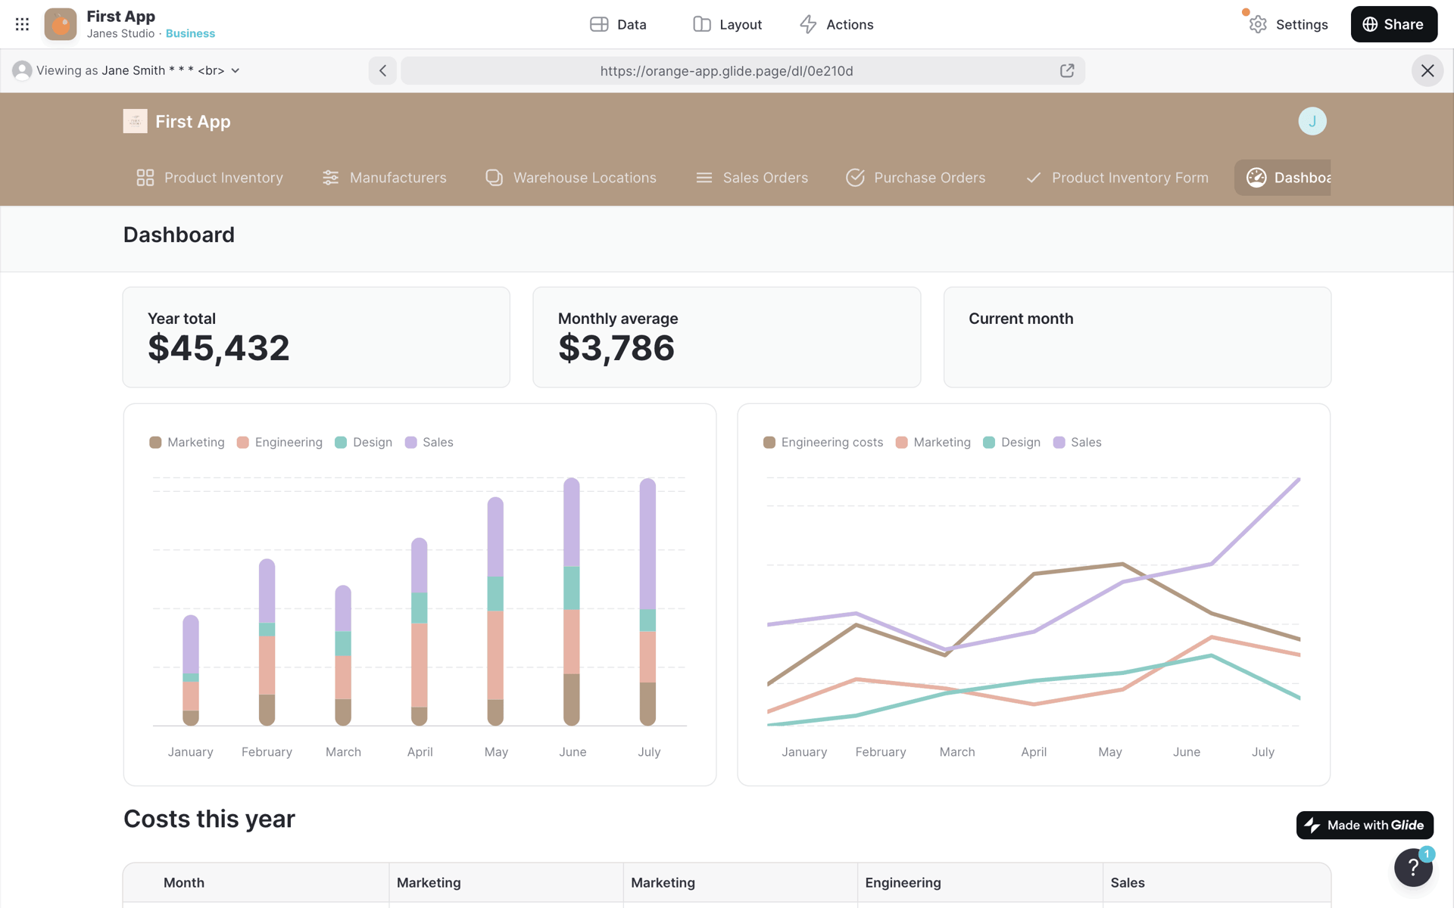
Task: Click the Monthly average $3,786 card
Action: tap(726, 337)
